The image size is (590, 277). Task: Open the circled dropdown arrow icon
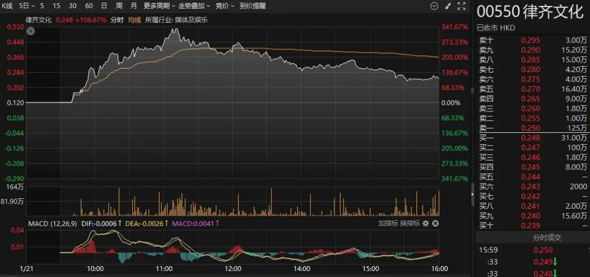435,5
